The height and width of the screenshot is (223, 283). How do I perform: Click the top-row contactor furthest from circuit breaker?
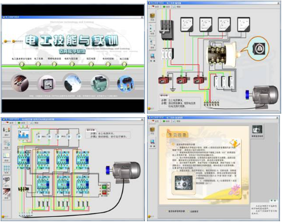click(x=83, y=160)
